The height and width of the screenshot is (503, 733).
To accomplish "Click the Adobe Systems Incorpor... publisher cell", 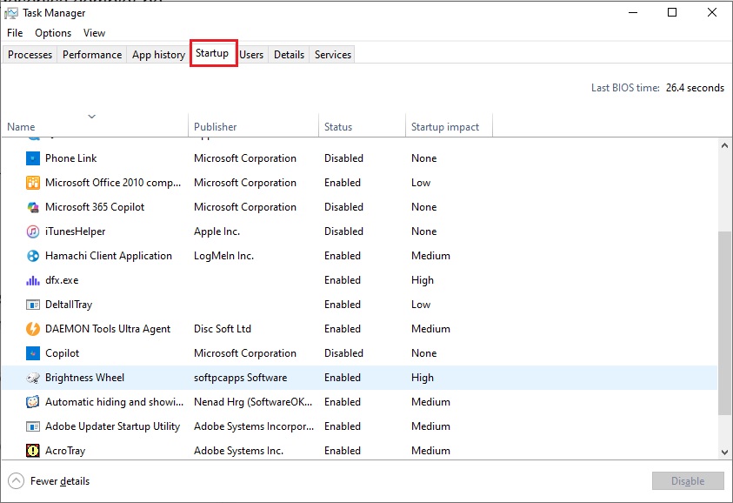I will pyautogui.click(x=254, y=426).
